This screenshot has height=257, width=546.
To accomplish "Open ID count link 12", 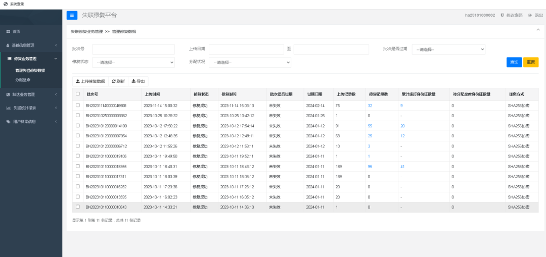I will (x=402, y=136).
